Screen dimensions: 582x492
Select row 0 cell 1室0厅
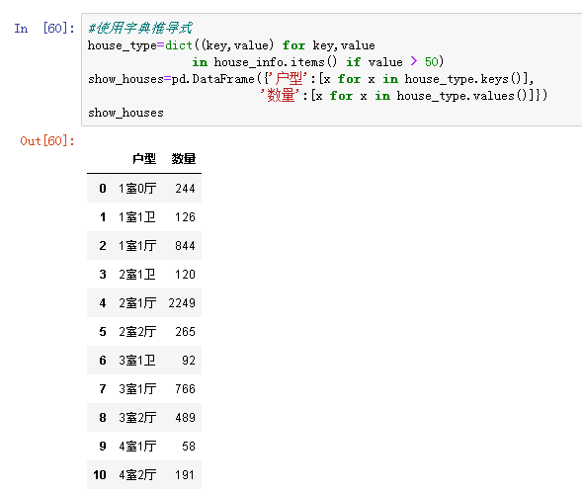[x=137, y=188]
